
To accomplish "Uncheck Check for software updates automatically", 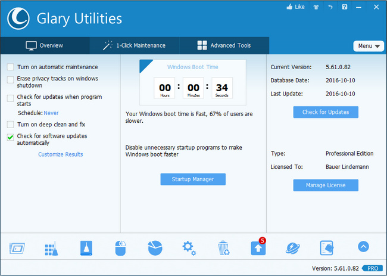I will [x=10, y=137].
